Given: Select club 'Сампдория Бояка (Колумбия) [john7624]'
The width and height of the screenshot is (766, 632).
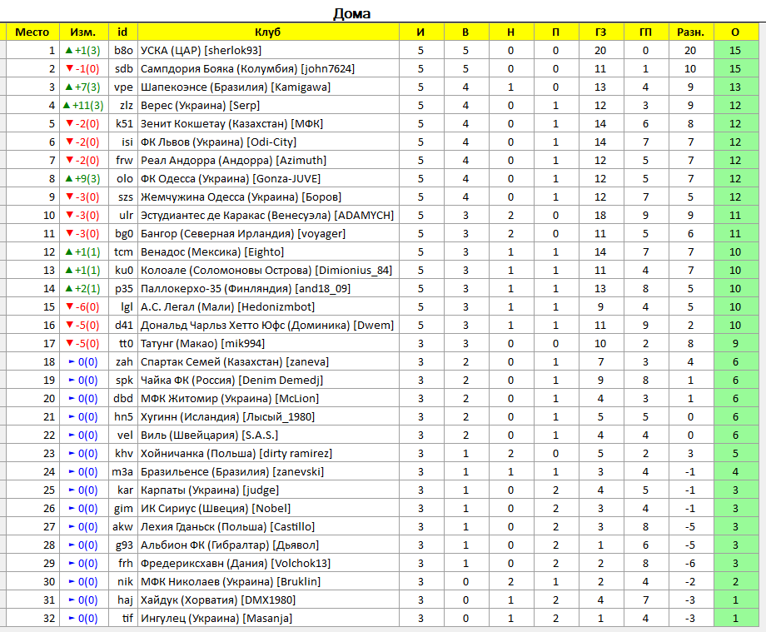Looking at the screenshot, I should pyautogui.click(x=247, y=69).
